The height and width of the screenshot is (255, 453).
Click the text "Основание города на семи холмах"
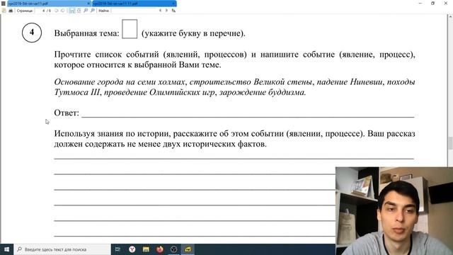point(120,82)
